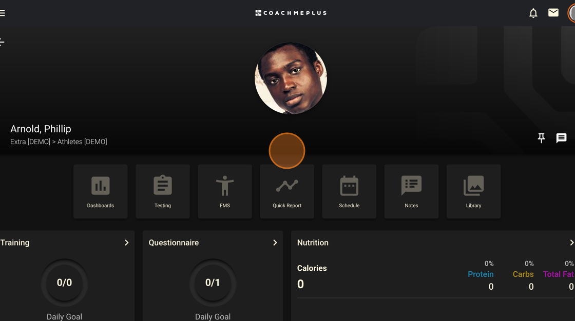Open the chat message icon
This screenshot has height=321, width=575.
(x=561, y=138)
